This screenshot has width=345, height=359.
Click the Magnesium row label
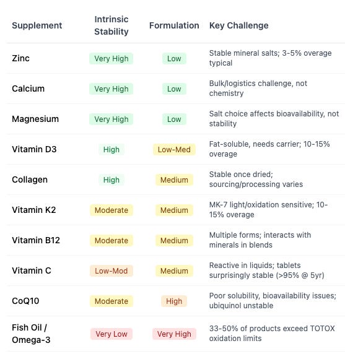[35, 119]
